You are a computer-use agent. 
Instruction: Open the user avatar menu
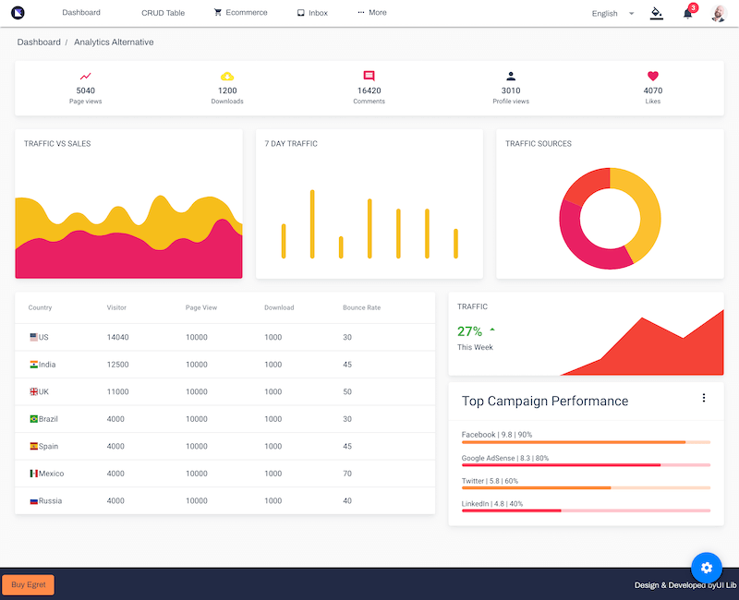coord(719,14)
